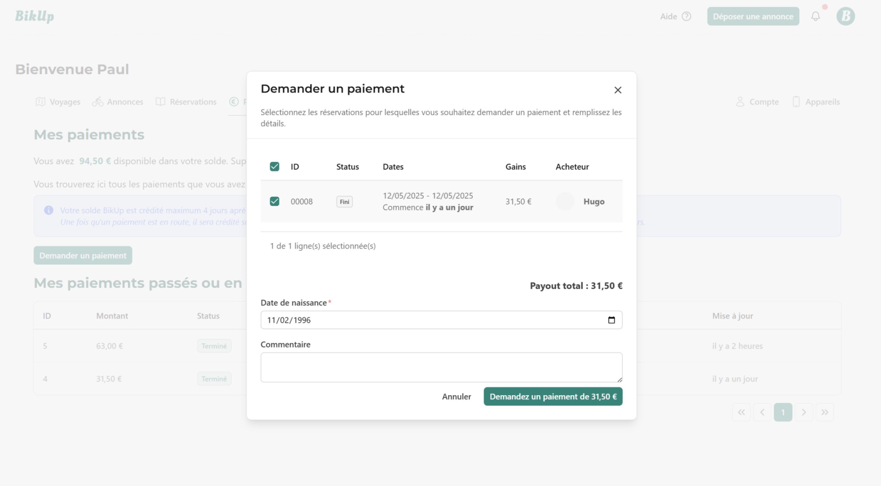Uncheck reservation 00008 row checkbox
This screenshot has height=486, width=881.
point(274,201)
